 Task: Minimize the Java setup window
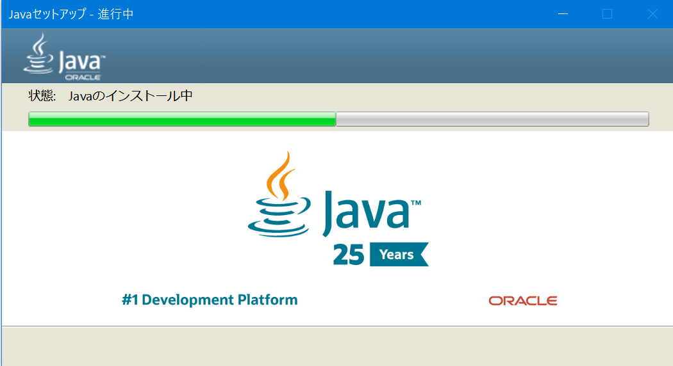(563, 14)
